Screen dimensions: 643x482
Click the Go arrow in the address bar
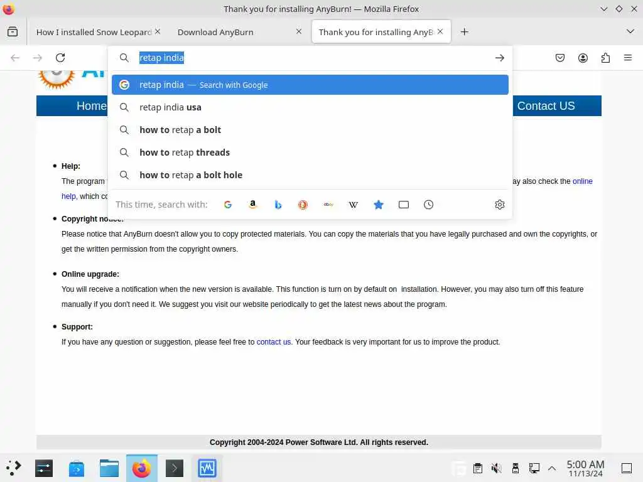[x=499, y=58]
